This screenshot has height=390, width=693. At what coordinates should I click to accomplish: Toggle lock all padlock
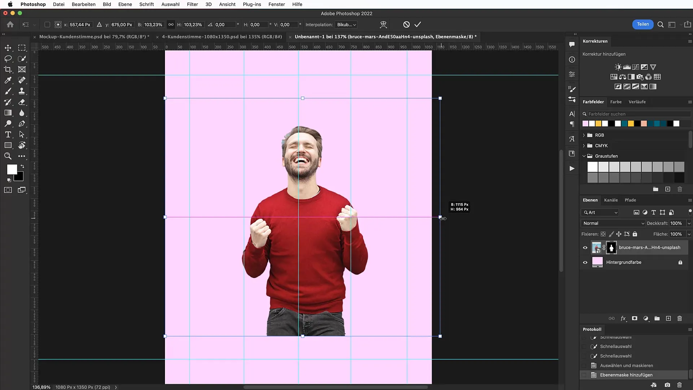pos(635,234)
